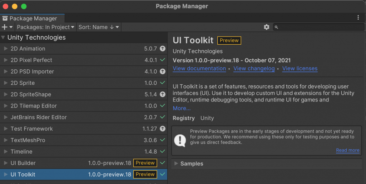
Task: Select the 2D Sprite package row
Action: pos(84,83)
